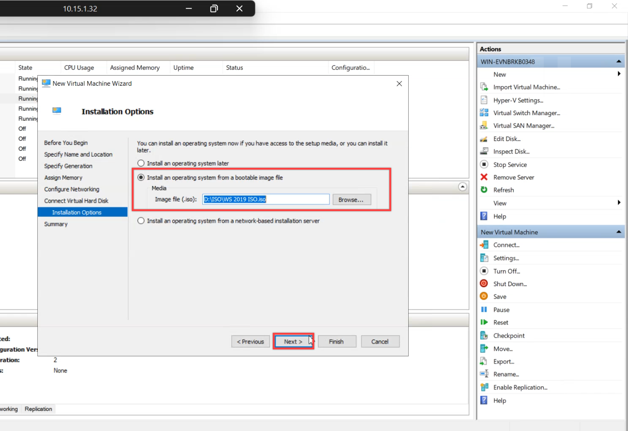Click the red Remove Server icon

[484, 177]
